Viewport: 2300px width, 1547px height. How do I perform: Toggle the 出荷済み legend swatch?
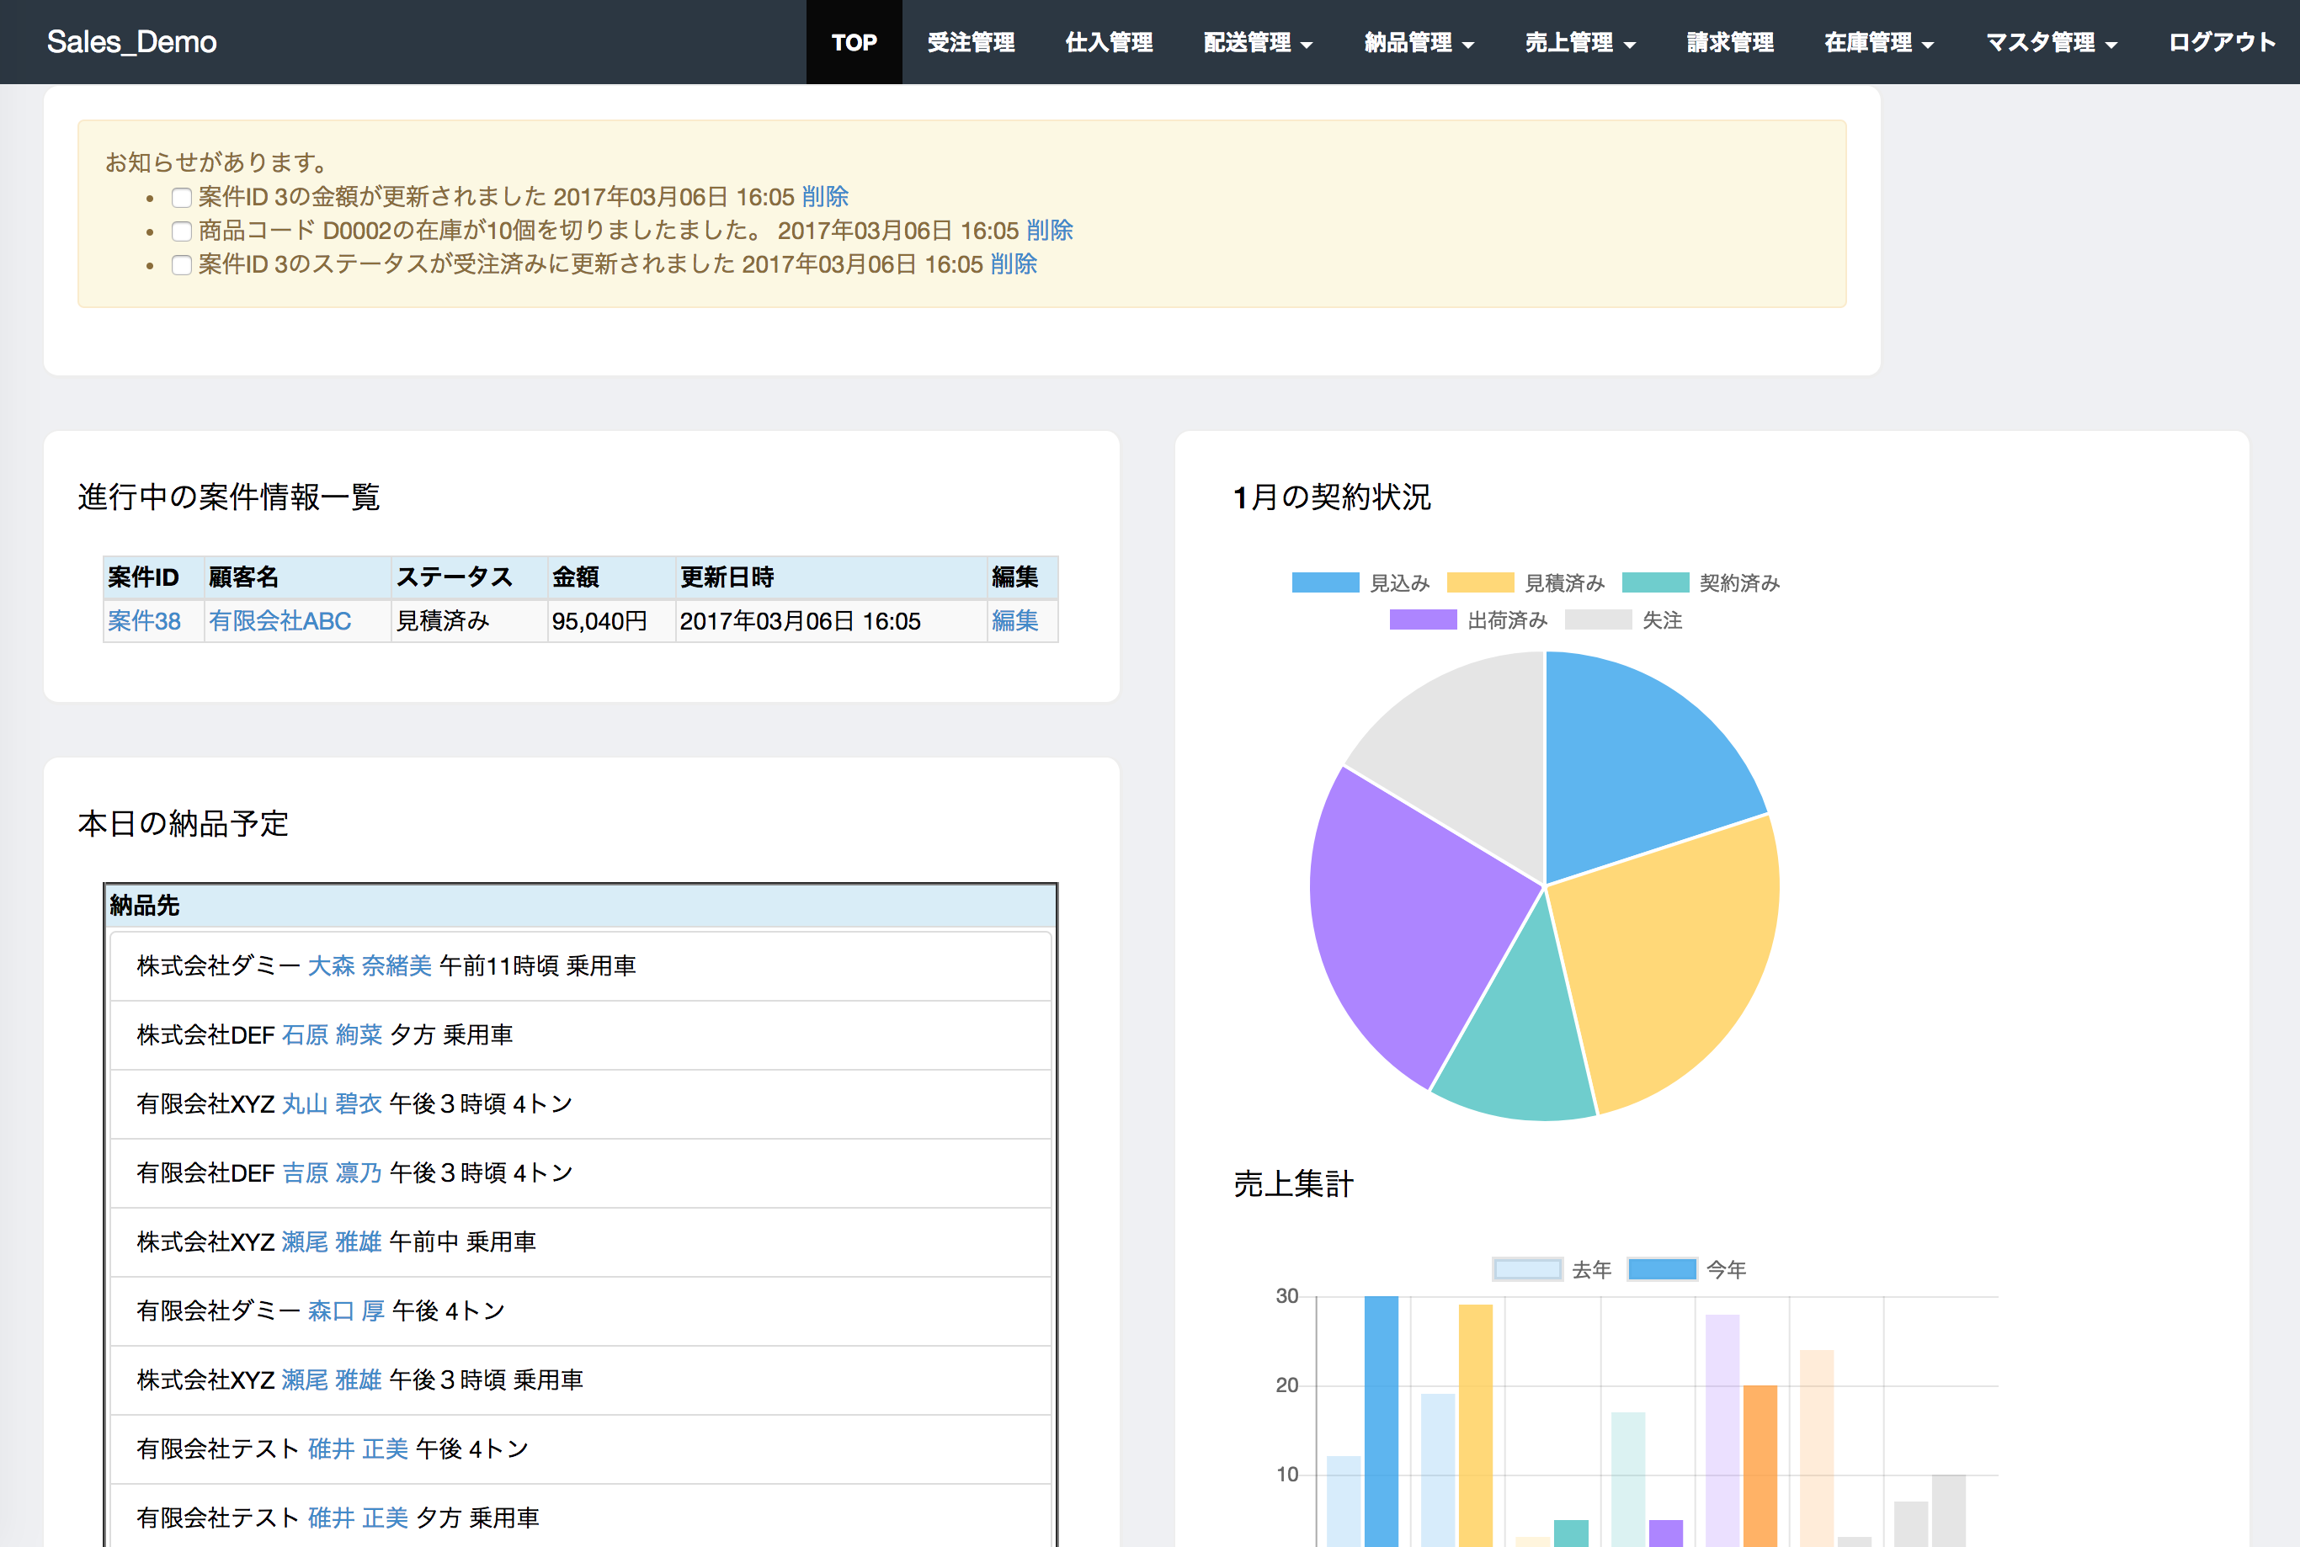(x=1423, y=620)
